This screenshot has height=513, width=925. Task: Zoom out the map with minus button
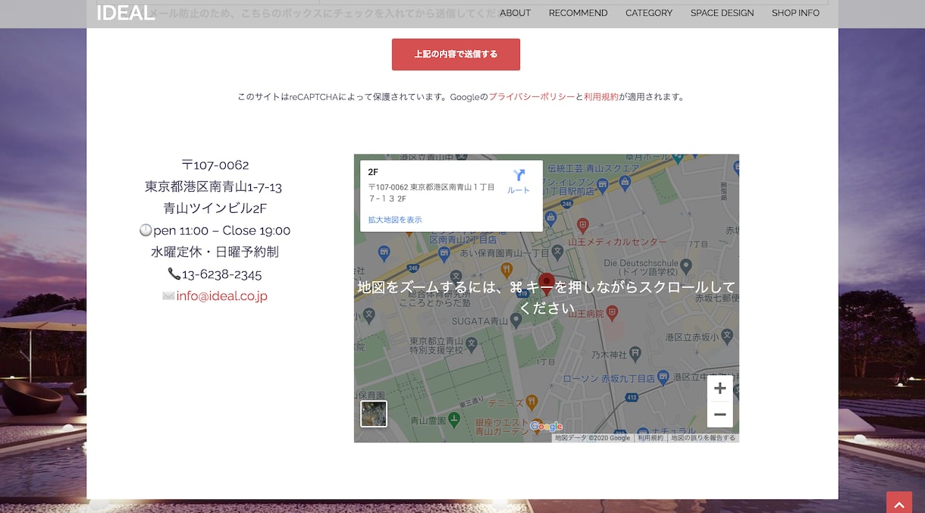720,414
